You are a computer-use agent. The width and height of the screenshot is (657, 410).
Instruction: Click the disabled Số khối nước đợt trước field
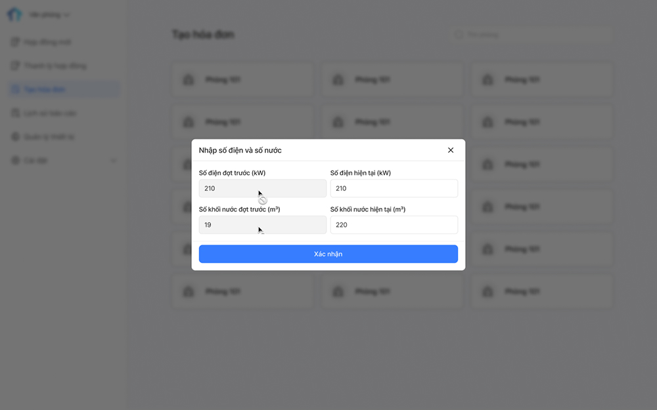262,224
